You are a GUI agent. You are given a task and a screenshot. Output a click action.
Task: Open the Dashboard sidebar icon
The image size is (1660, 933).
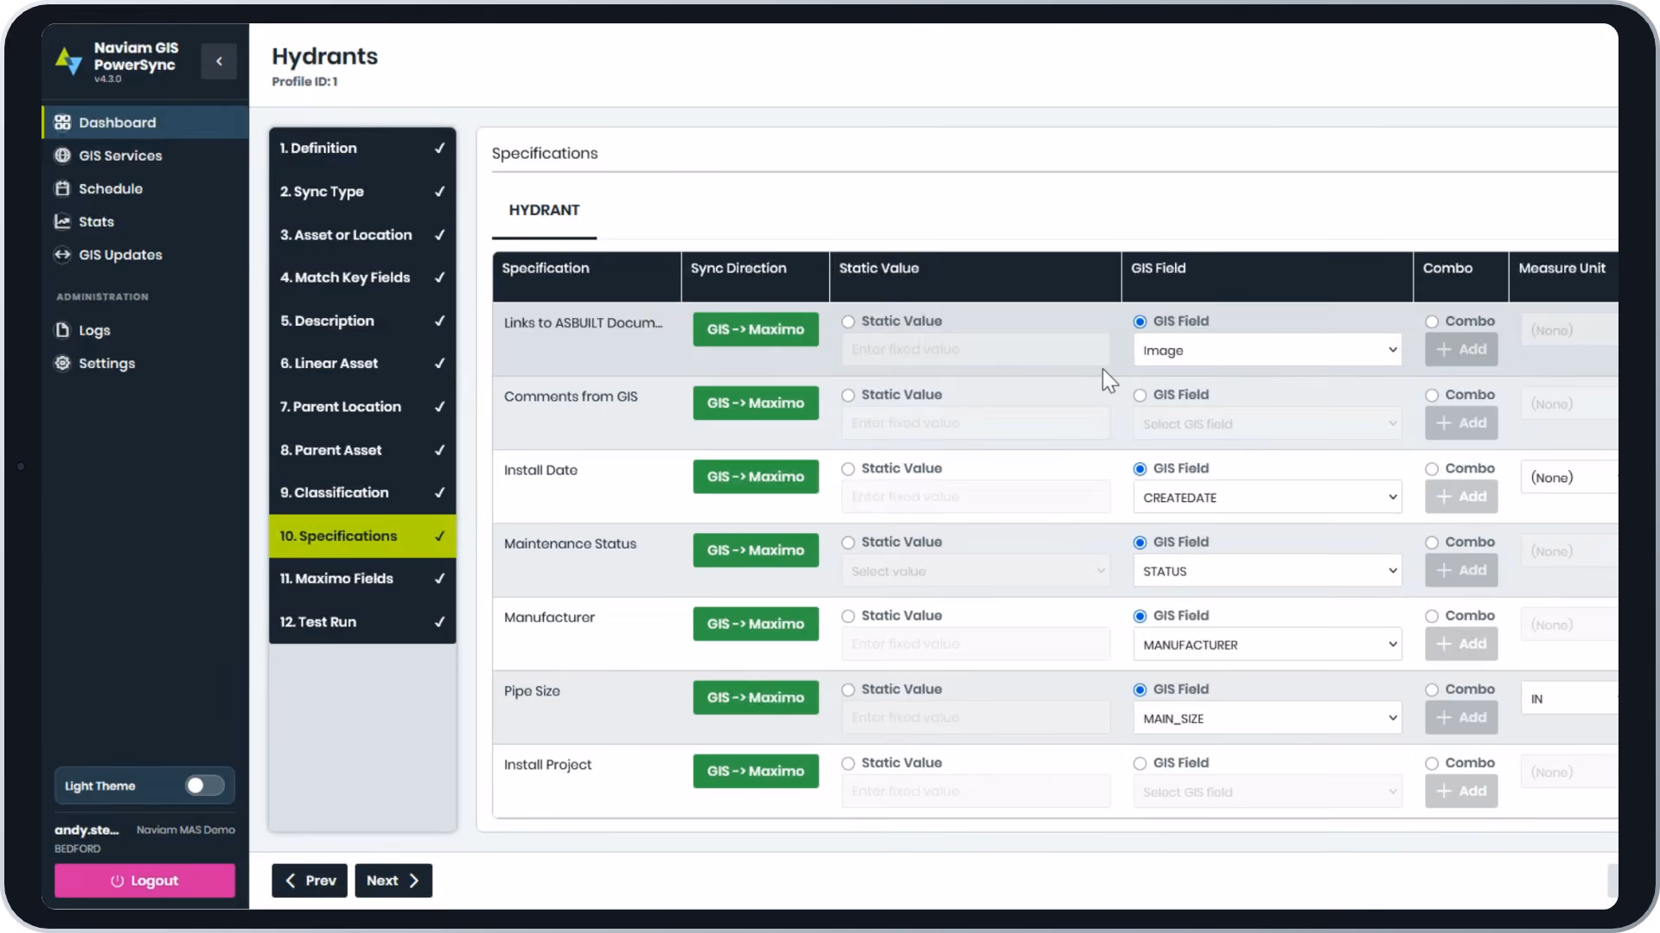(x=62, y=123)
